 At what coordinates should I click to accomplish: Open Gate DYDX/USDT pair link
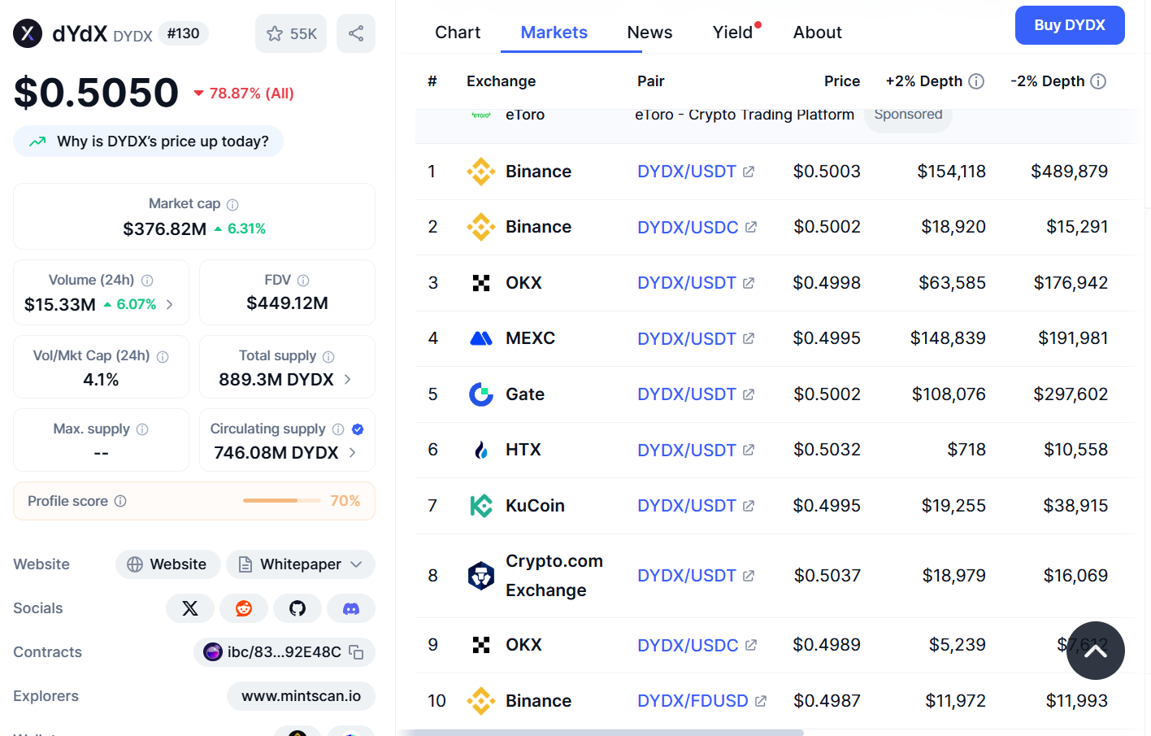pos(696,394)
